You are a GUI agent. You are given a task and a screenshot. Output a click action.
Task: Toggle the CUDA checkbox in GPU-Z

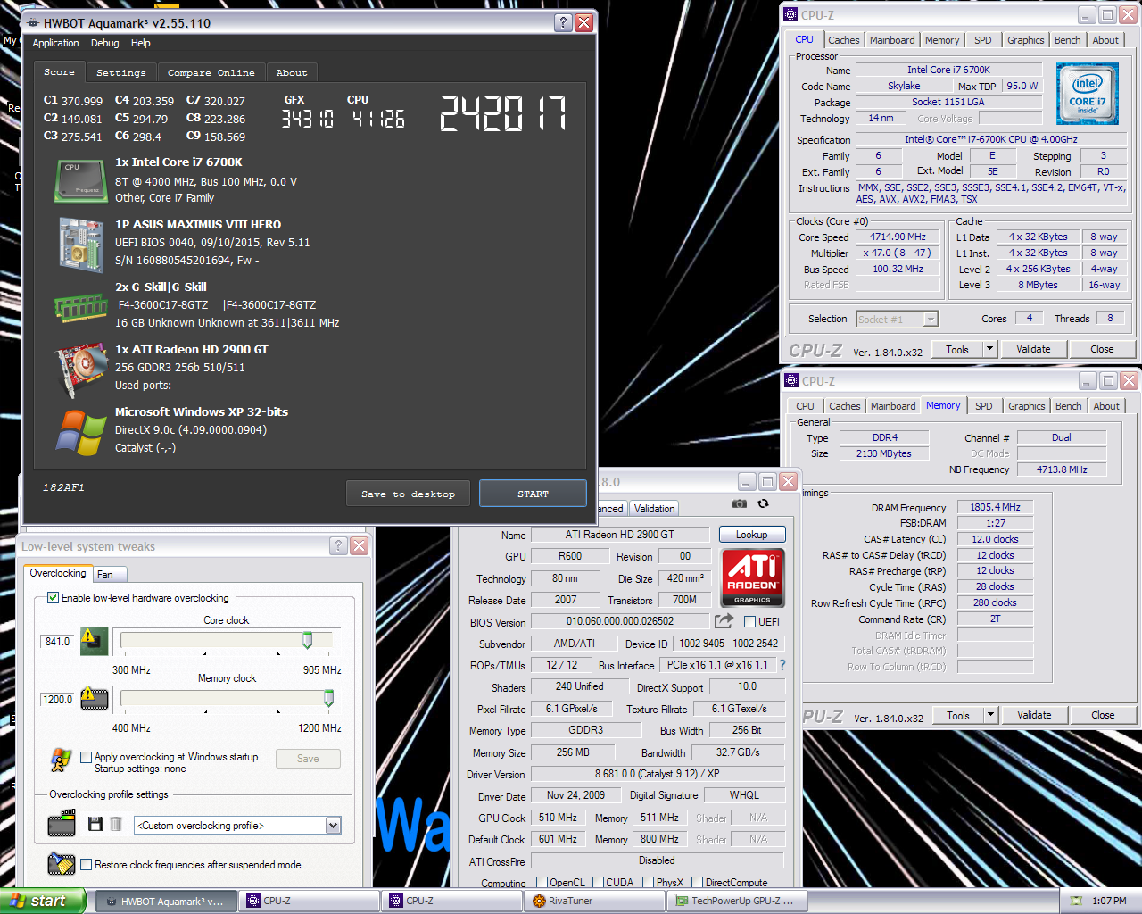click(x=598, y=883)
